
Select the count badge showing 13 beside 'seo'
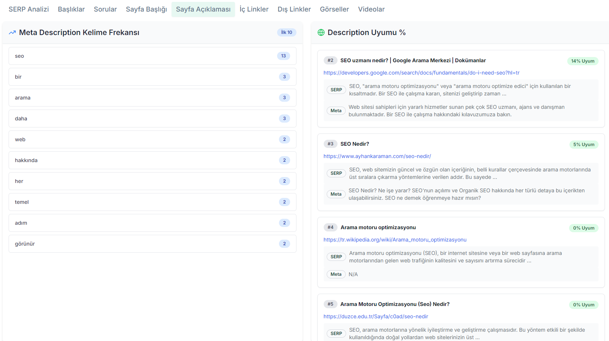(x=283, y=56)
